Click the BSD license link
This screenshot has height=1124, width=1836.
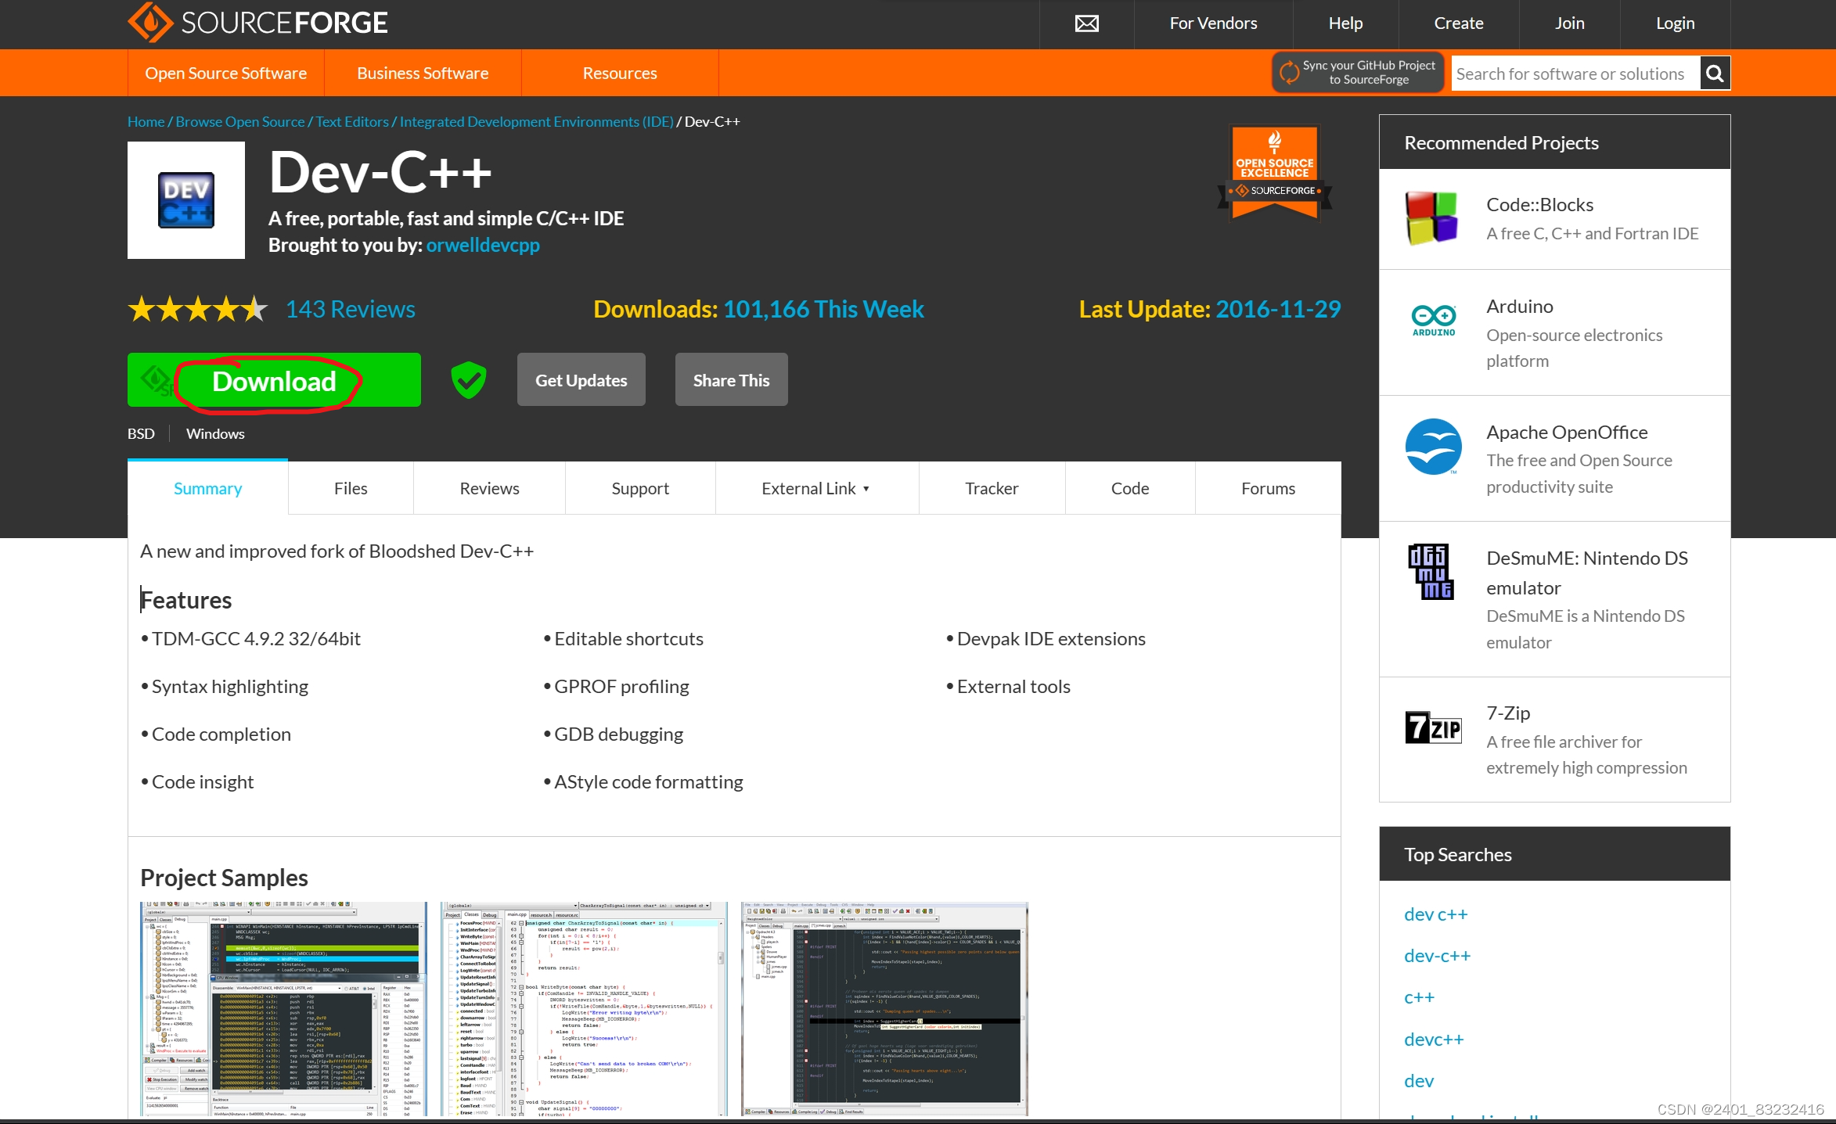(x=141, y=434)
